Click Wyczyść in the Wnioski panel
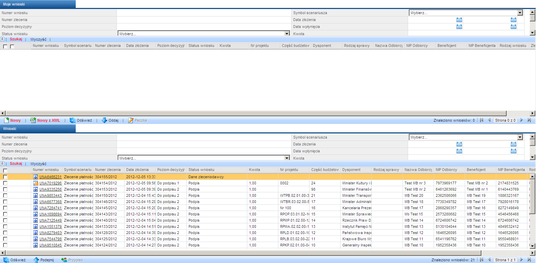The image size is (536, 263). pyautogui.click(x=38, y=164)
